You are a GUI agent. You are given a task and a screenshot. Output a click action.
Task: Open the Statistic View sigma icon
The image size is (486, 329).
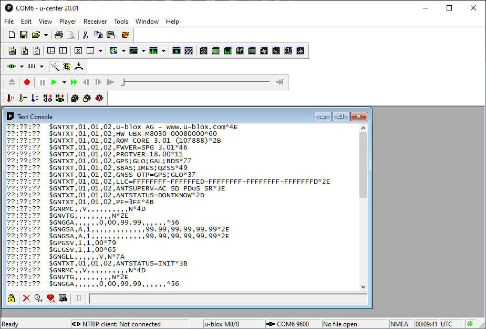coord(78,51)
